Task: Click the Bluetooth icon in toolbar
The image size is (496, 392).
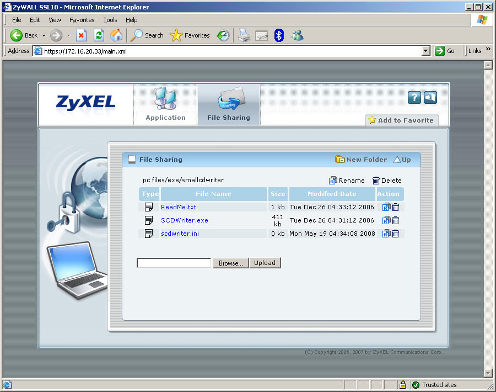Action: [279, 35]
